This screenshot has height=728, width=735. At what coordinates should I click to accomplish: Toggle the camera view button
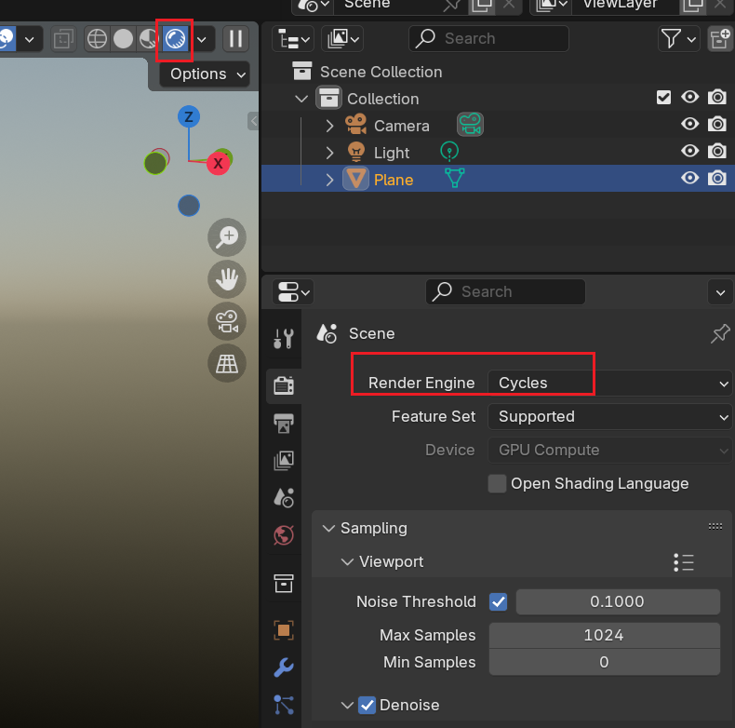point(227,321)
